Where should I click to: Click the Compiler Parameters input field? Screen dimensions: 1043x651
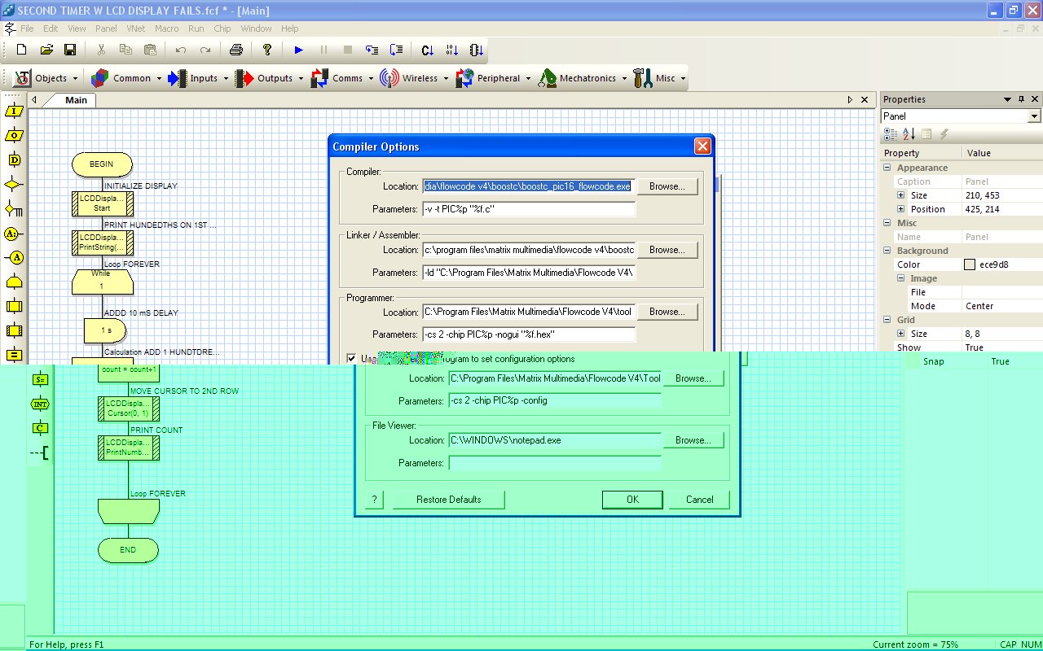(x=529, y=209)
